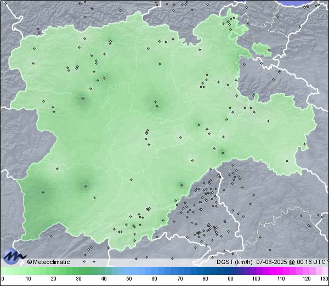Click the 07-06-2025 date text
329x286 pixels.
[x=272, y=262]
